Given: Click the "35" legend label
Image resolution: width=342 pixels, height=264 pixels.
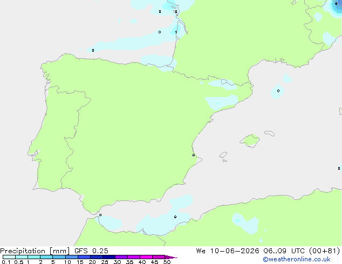Looking at the screenshot, I should pos(129,262).
